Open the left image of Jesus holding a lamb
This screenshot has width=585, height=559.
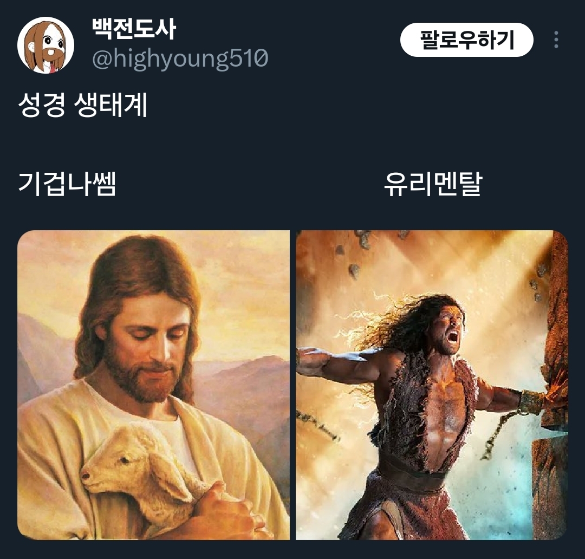[153, 385]
